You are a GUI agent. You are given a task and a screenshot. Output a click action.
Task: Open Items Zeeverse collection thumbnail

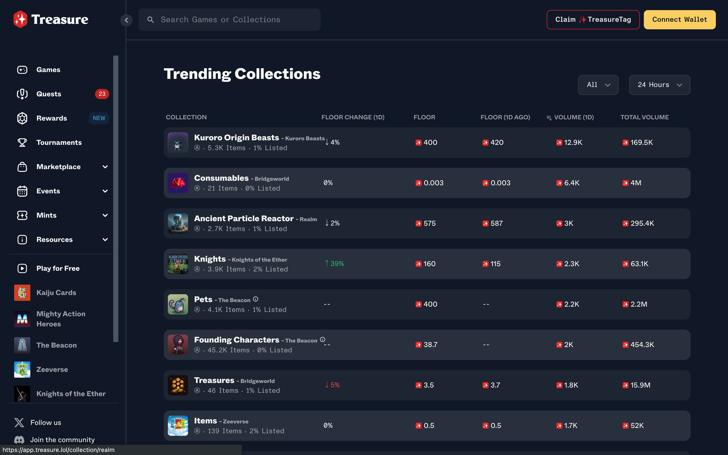[x=178, y=425]
